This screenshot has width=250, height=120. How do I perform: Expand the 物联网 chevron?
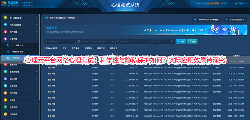[x=36, y=100]
